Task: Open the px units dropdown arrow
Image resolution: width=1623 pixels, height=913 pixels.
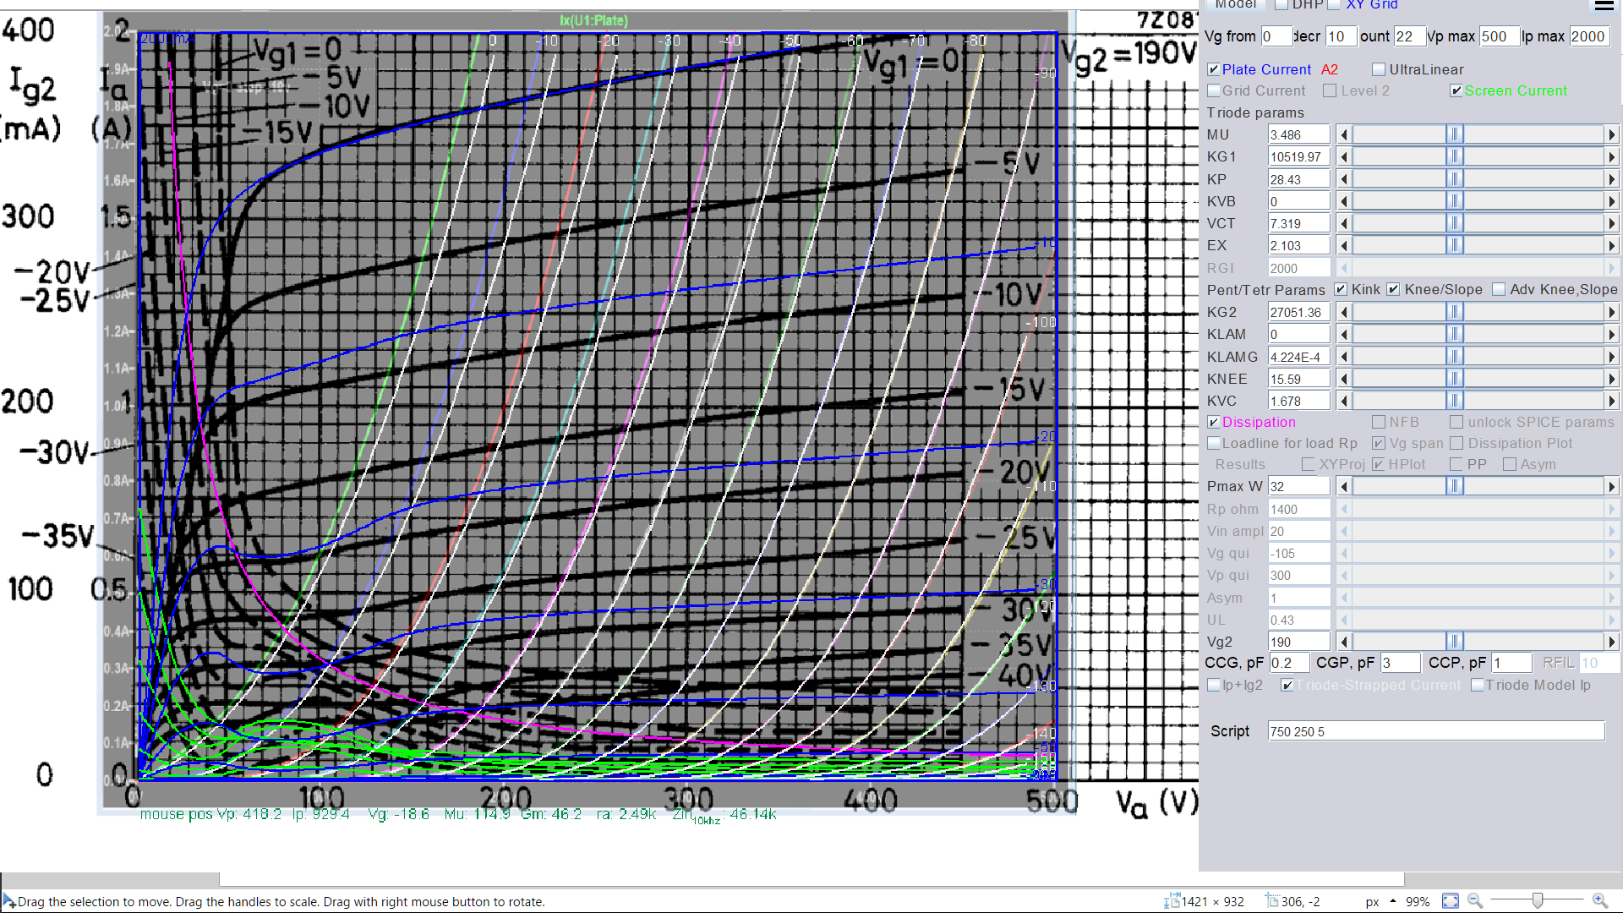Action: (1393, 901)
